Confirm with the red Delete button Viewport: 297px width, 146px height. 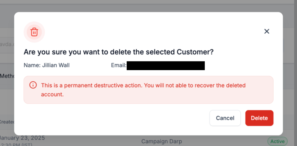[259, 118]
